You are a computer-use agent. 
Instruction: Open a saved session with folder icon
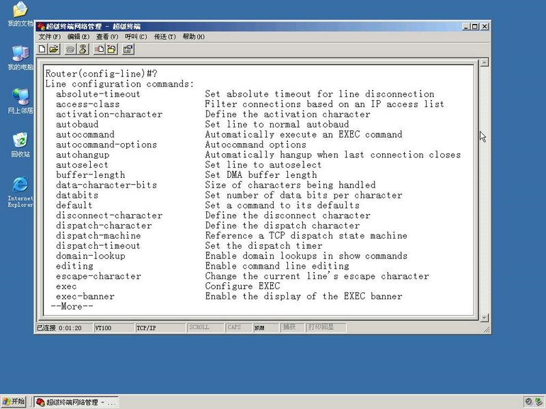[x=54, y=49]
